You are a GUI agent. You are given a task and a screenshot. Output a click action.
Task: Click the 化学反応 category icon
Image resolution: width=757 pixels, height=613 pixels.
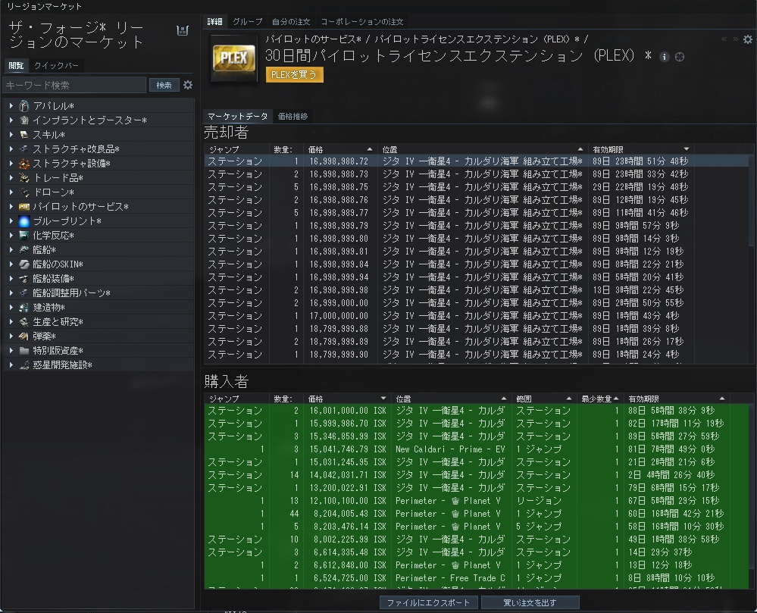click(24, 236)
